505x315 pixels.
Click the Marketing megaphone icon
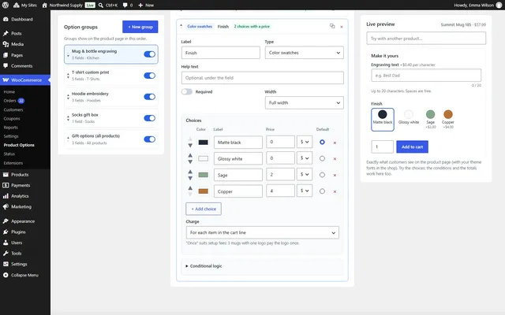tap(6, 206)
